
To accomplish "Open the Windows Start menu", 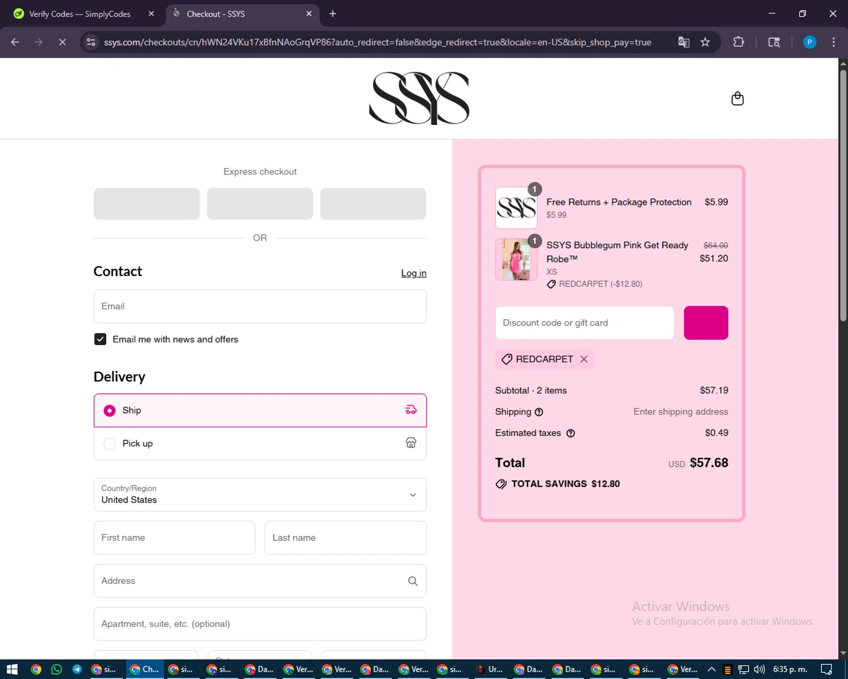I will click(x=12, y=669).
